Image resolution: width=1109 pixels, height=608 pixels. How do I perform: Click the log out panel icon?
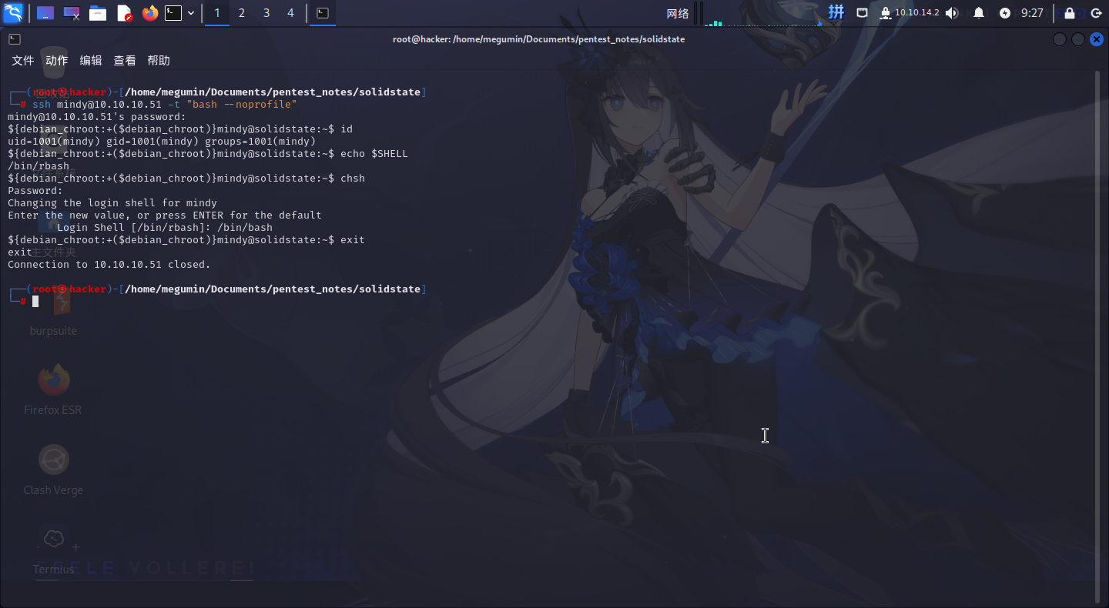[1096, 13]
